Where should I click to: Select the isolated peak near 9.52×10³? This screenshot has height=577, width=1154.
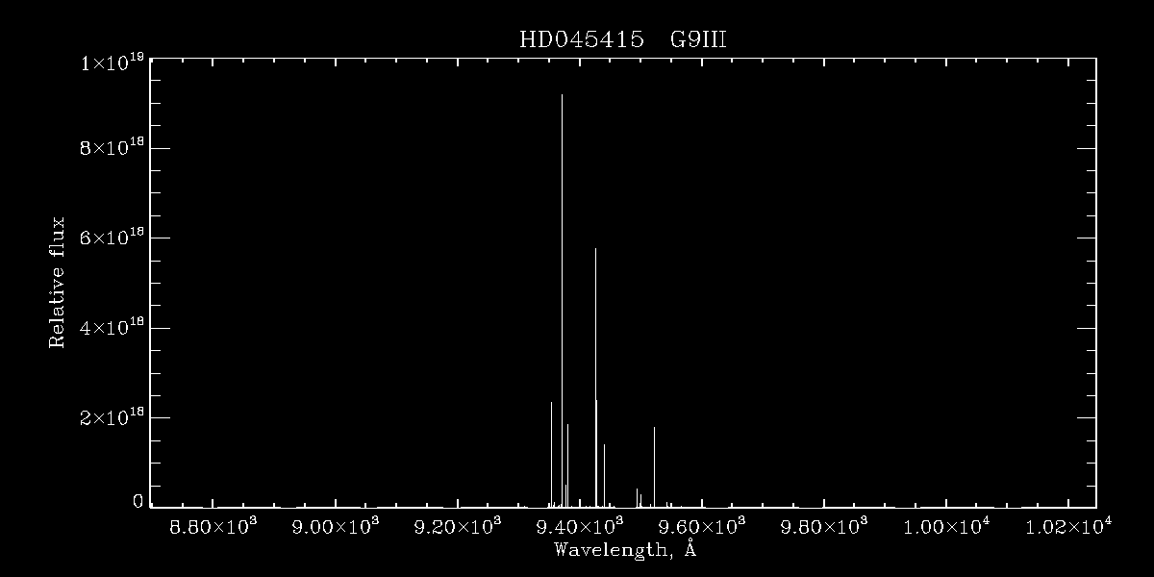coord(654,466)
